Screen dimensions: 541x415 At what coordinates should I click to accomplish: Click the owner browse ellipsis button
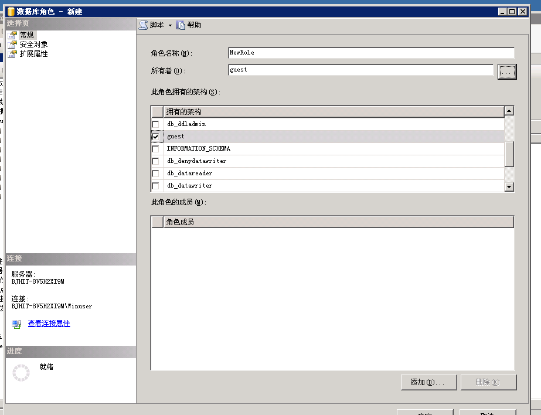click(x=507, y=72)
